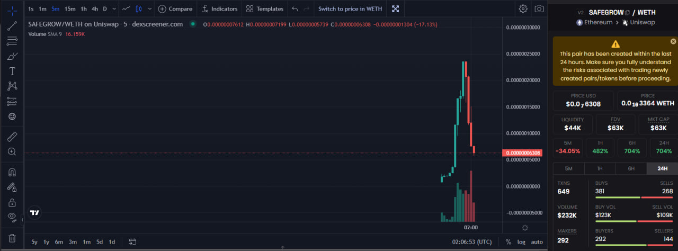Switch stats to the 24H tab

[662, 168]
